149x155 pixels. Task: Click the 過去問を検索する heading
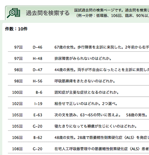tap(48, 13)
